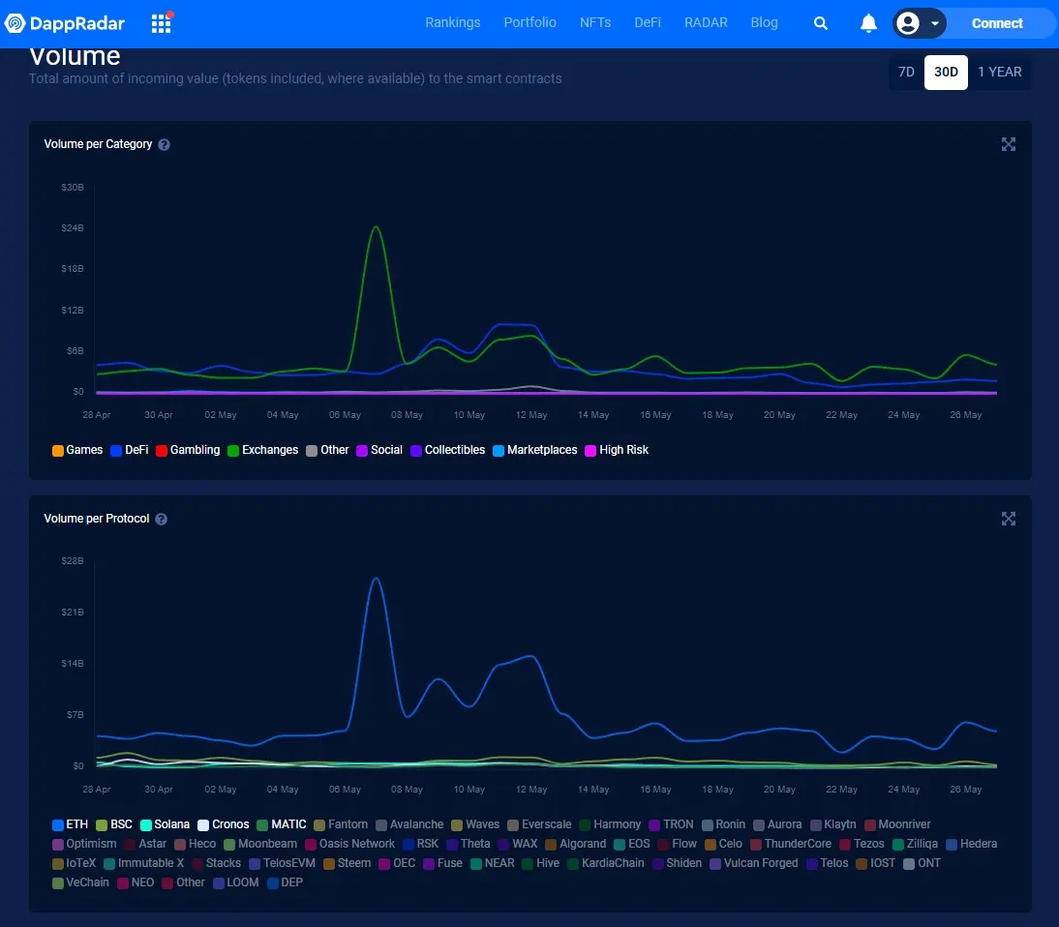1059x927 pixels.
Task: Toggle the Exchanges legend entry
Action: [x=262, y=450]
